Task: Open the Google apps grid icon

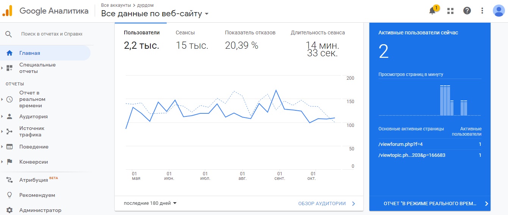Action: click(450, 11)
